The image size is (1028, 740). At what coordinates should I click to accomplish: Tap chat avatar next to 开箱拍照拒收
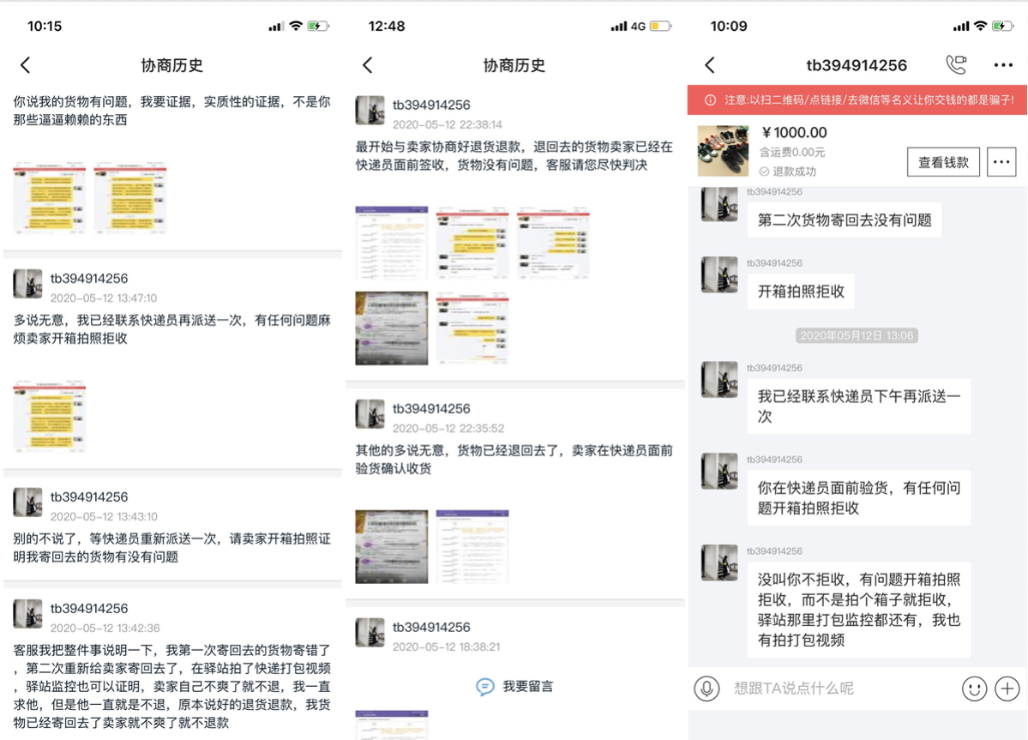point(719,274)
